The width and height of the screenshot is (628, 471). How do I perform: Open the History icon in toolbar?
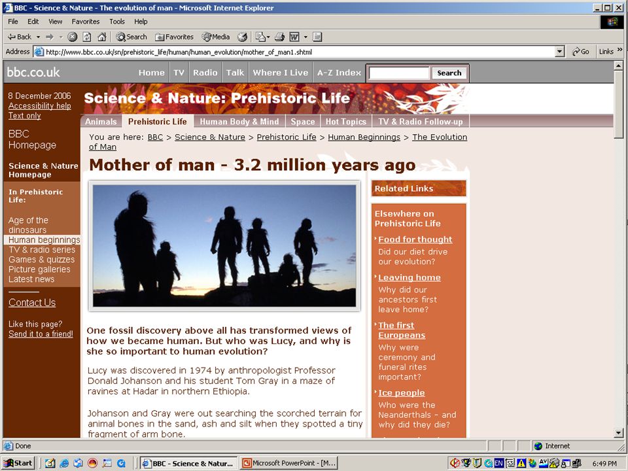pos(242,37)
